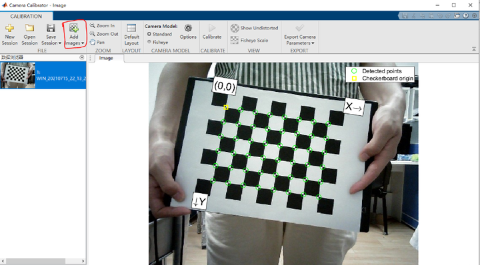480x265 pixels.
Task: Reset to Default Layout
Action: [131, 35]
